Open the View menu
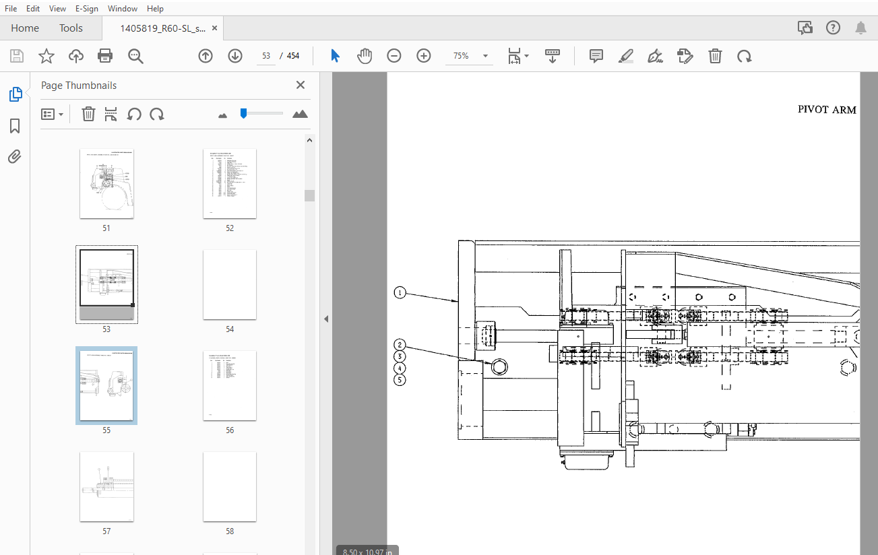This screenshot has width=878, height=555. pos(57,9)
